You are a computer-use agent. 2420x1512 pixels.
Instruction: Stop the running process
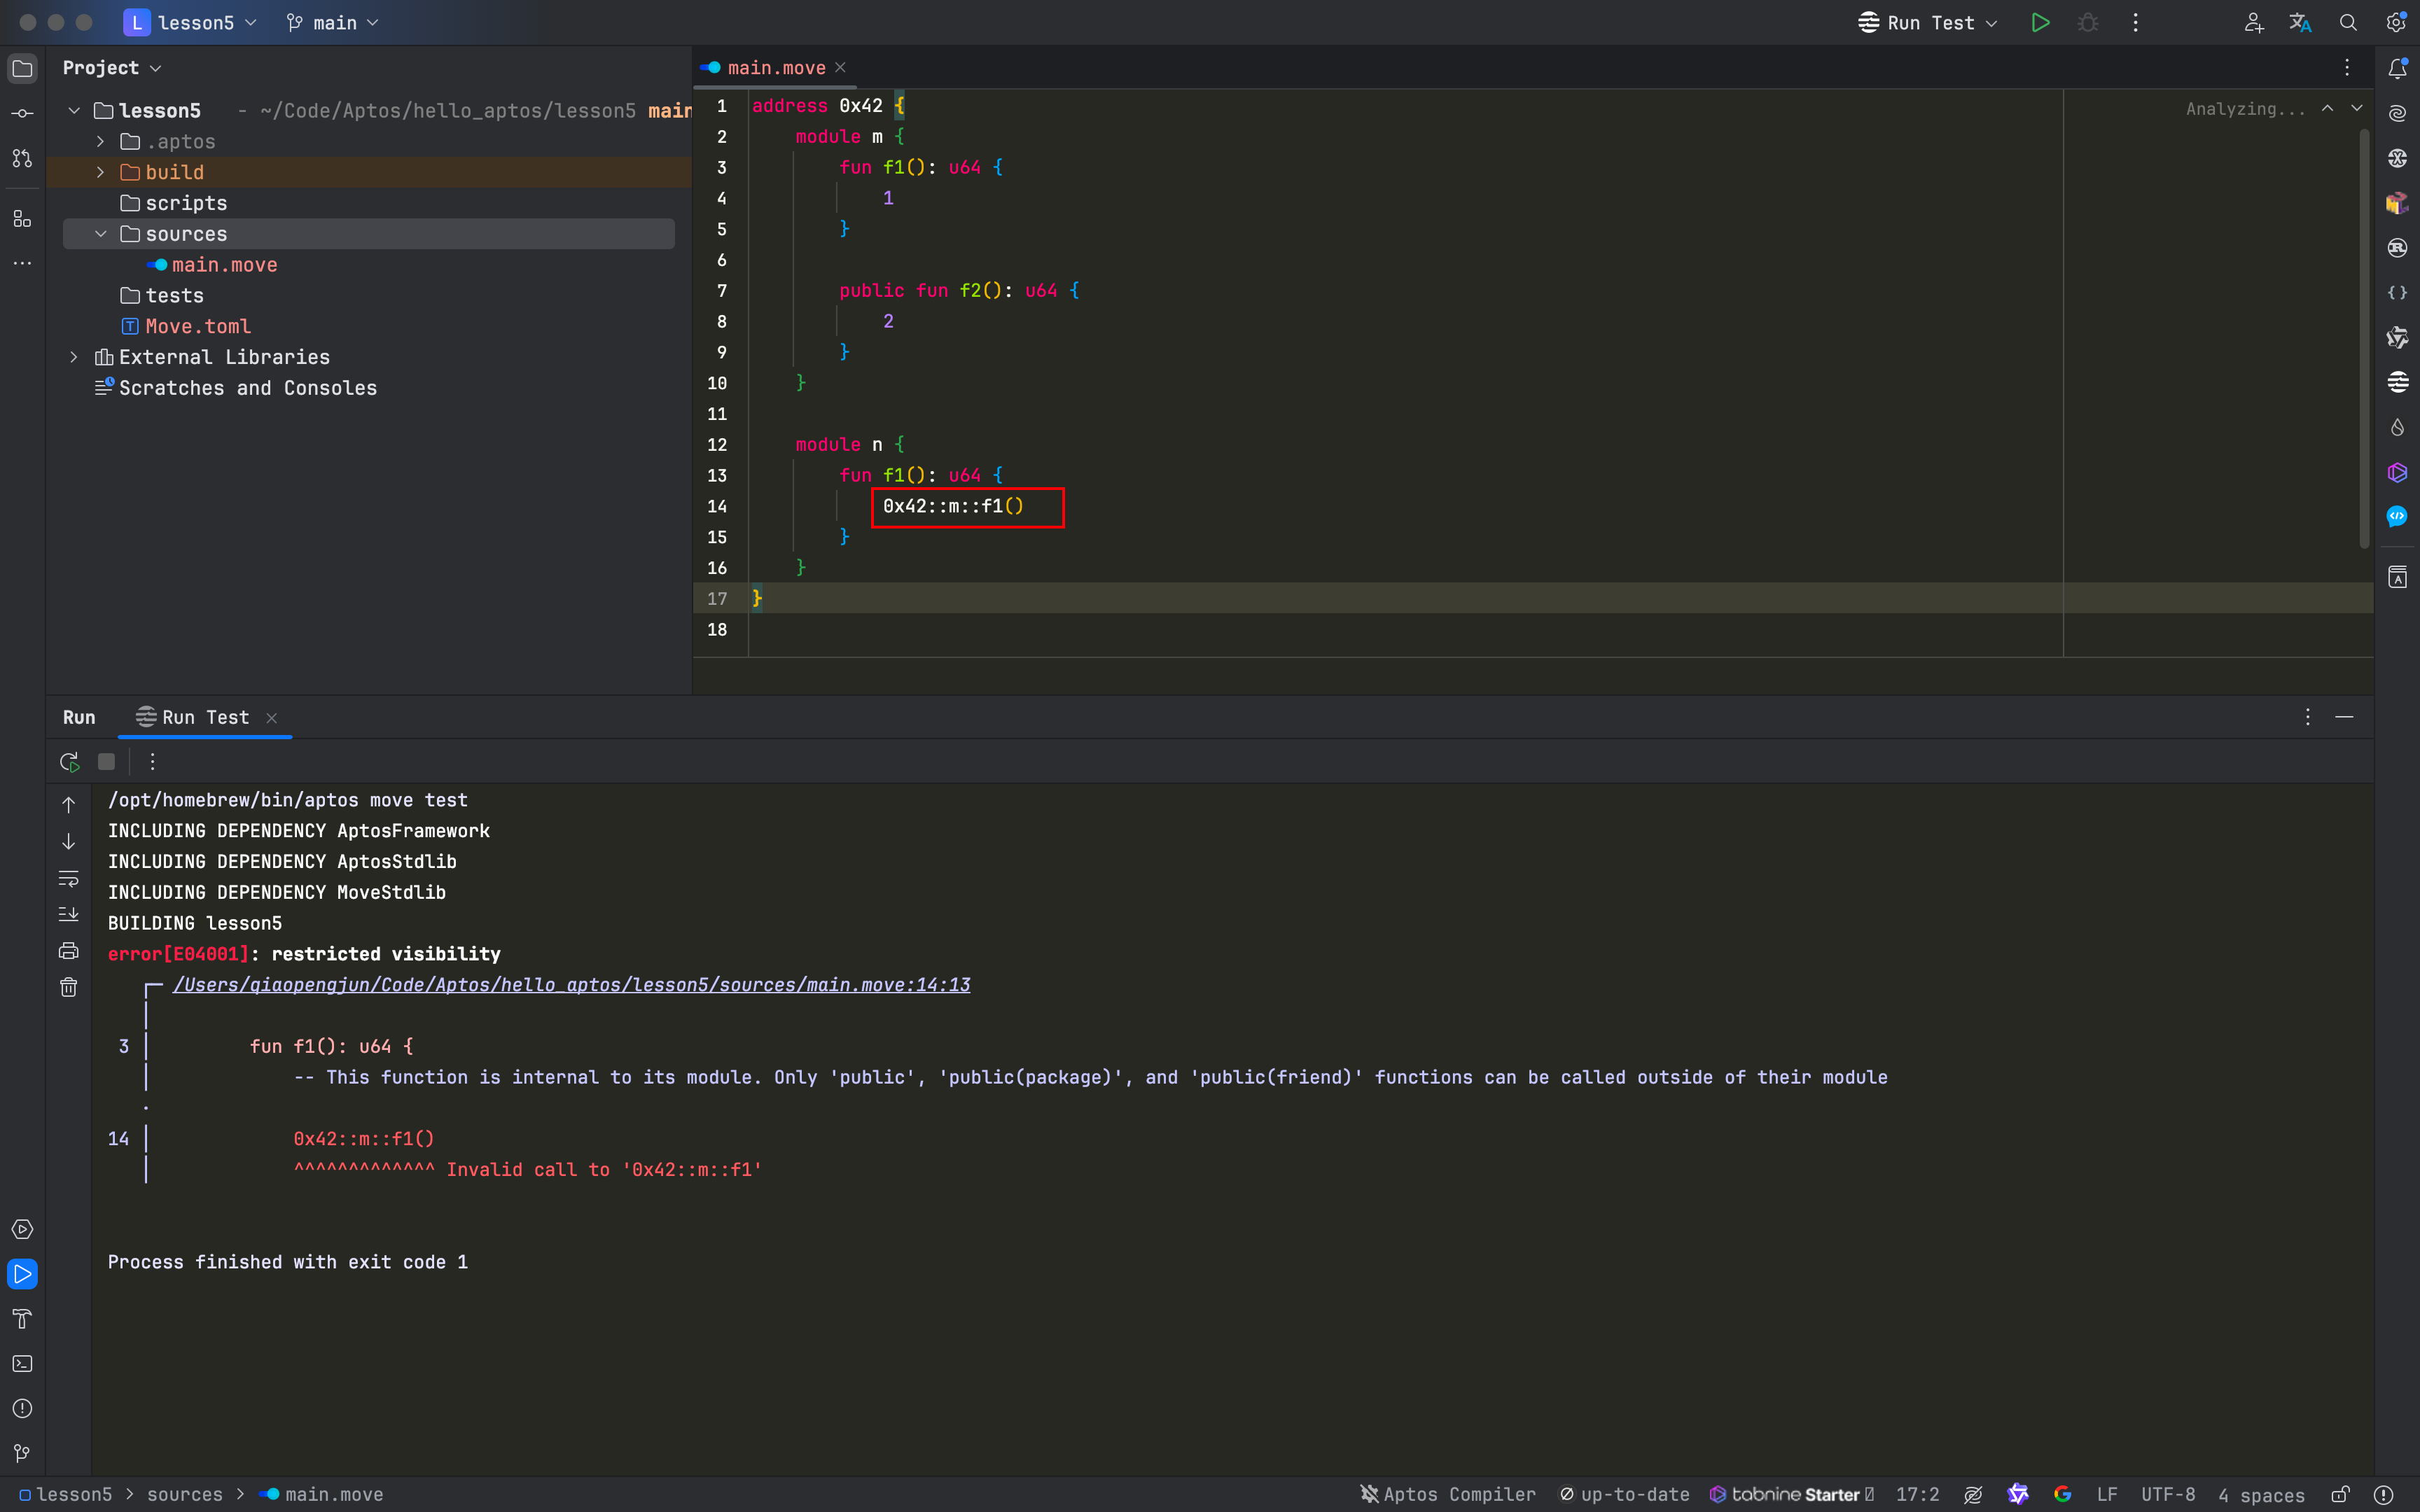106,762
